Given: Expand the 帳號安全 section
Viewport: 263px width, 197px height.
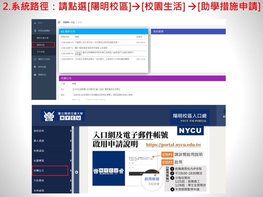Looking at the screenshot, I should tap(52, 74).
